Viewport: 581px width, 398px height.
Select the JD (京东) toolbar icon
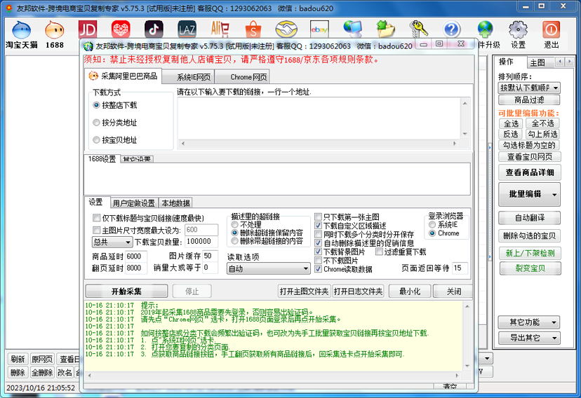87,29
